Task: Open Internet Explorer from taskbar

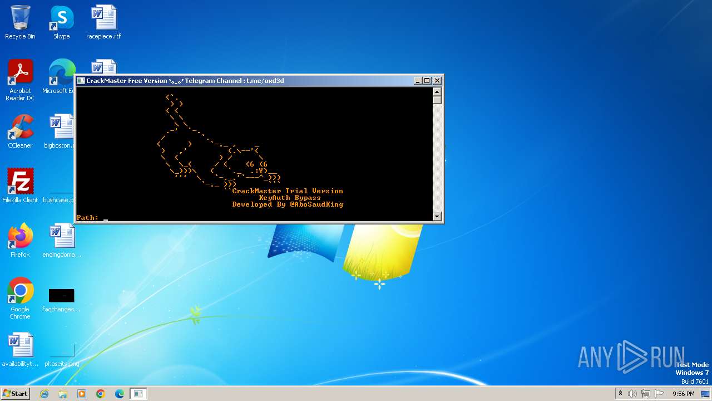Action: coord(44,394)
